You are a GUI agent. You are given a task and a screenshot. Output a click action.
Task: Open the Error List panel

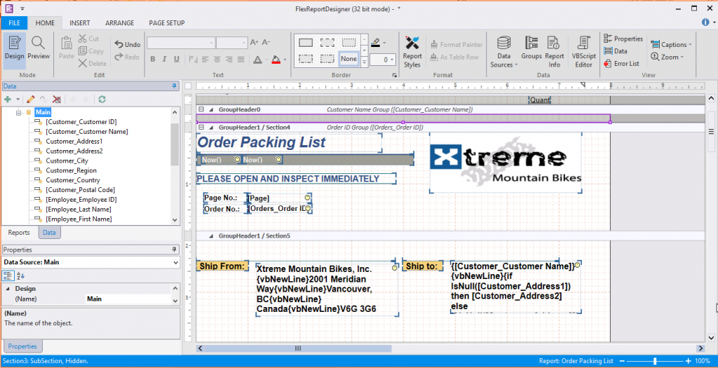pos(621,64)
